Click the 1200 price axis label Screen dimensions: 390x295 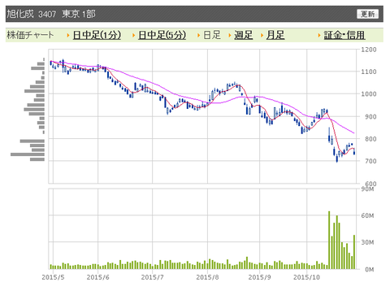click(369, 50)
